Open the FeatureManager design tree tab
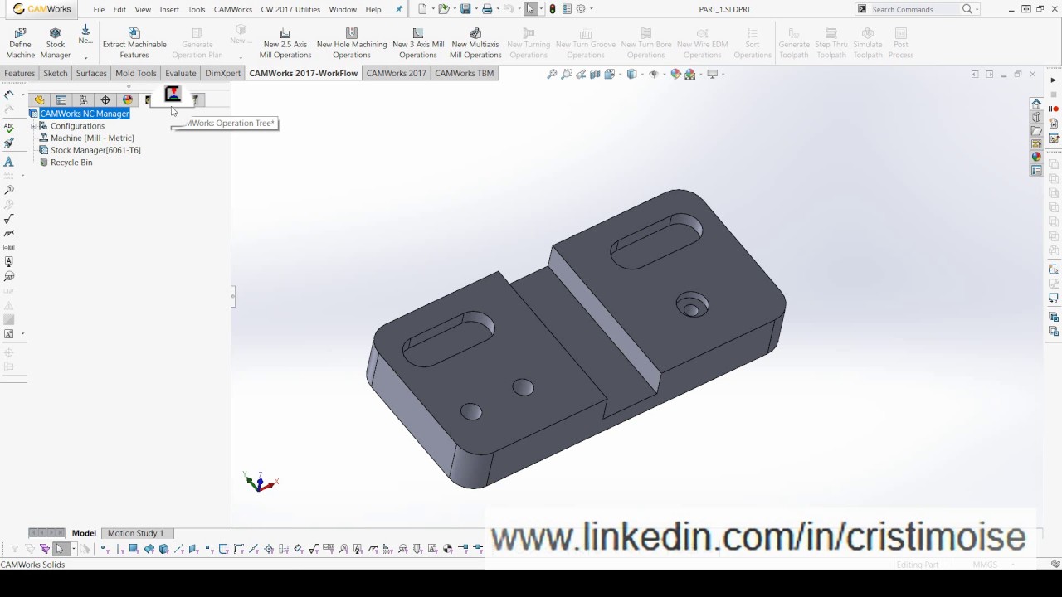 (39, 99)
